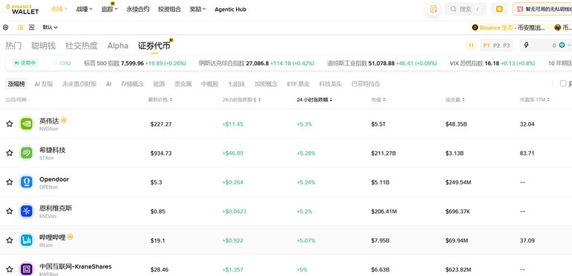Favorite Opendoor with its star

click(x=10, y=182)
